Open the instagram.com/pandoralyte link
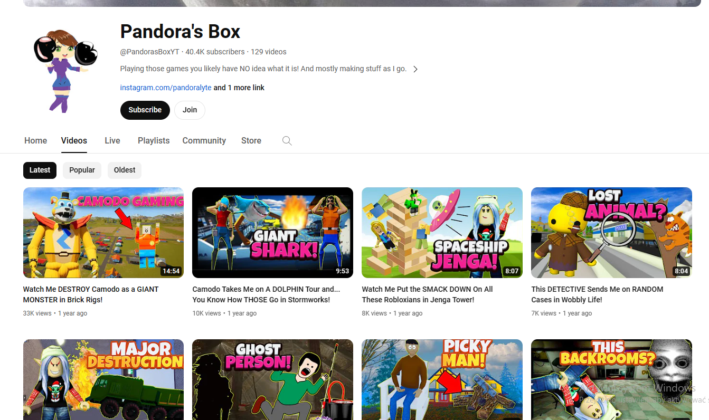This screenshot has width=709, height=420. 166,88
